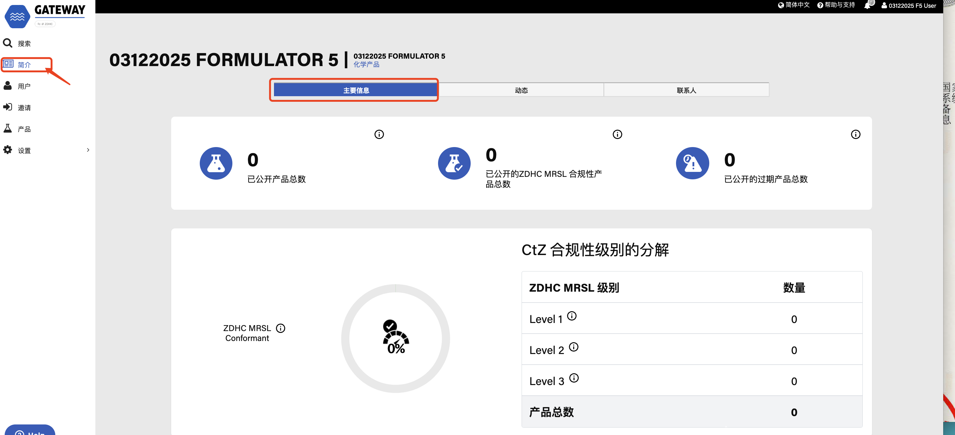This screenshot has width=955, height=435.
Task: Click the 邀请 invite arrow icon
Action: coord(7,107)
